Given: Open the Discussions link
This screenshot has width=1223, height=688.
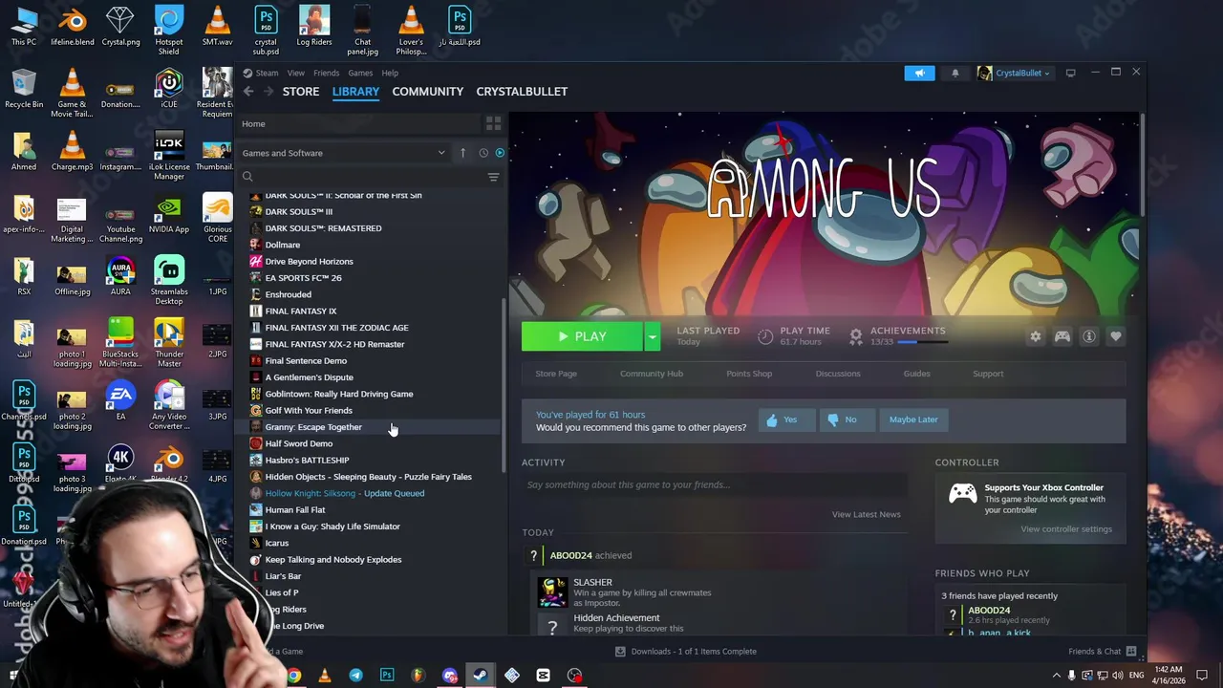Looking at the screenshot, I should 838,374.
